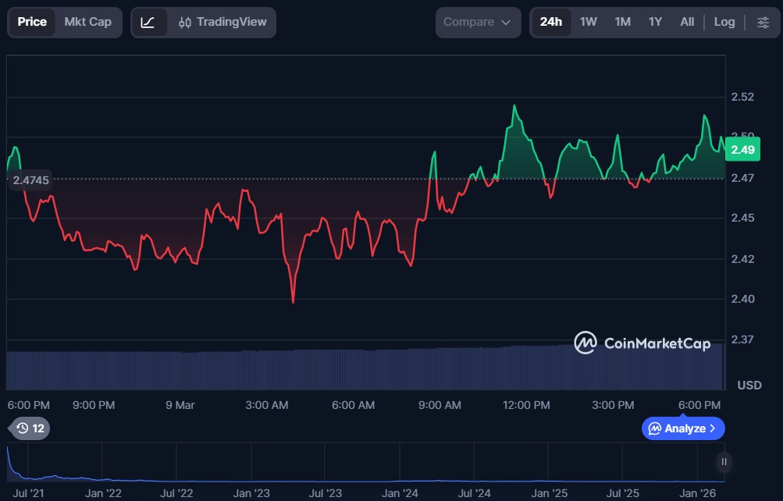Select the 1Y time range
This screenshot has width=783, height=501.
[x=655, y=22]
